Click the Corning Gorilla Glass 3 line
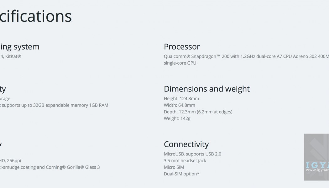Image resolution: width=329 pixels, height=188 pixels. coord(50,167)
